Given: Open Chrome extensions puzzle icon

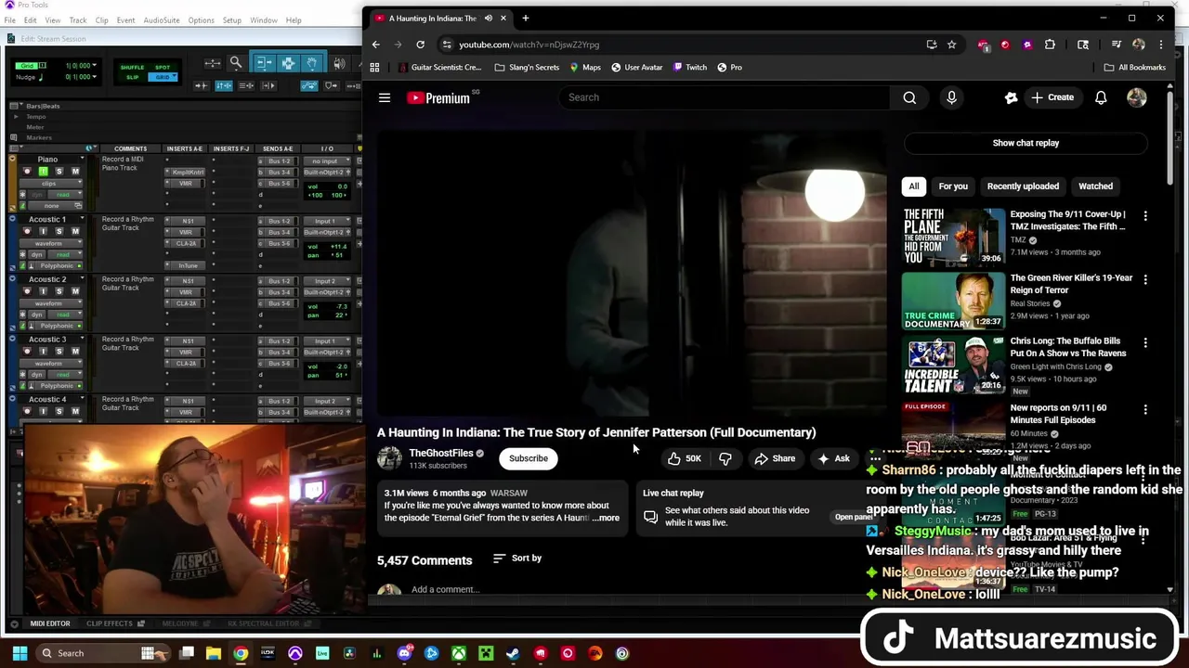Looking at the screenshot, I should (1050, 45).
